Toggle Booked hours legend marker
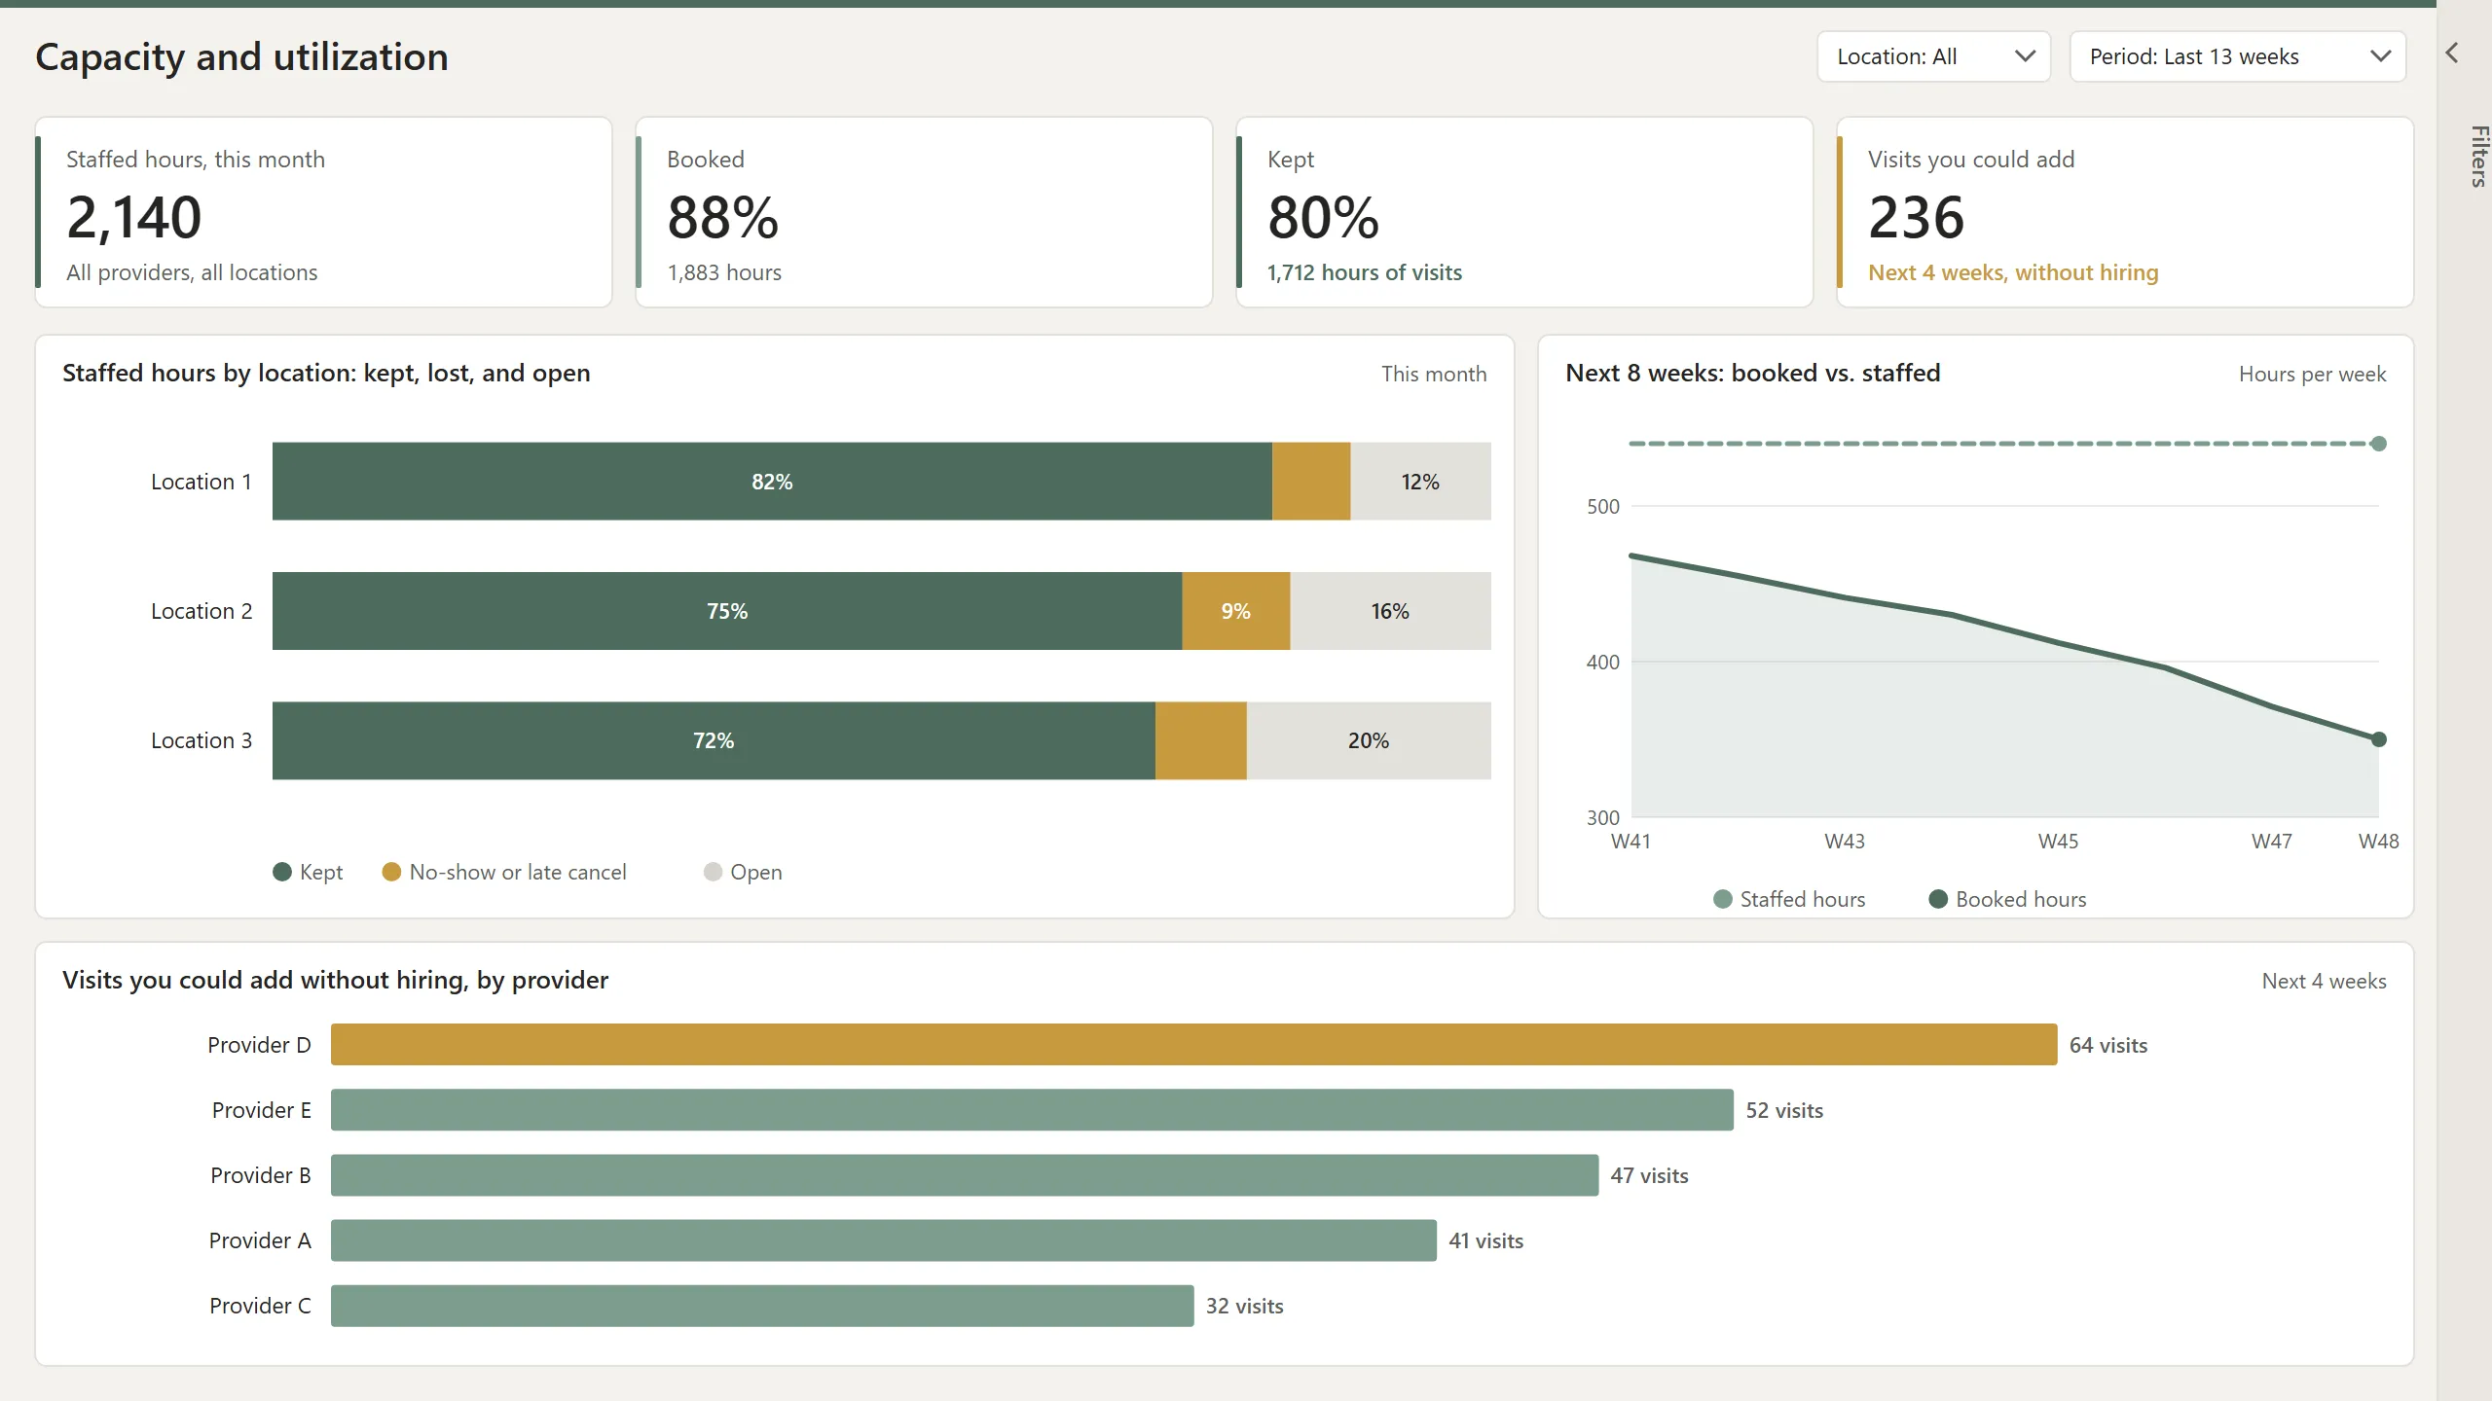Viewport: 2492px width, 1401px height. [1938, 899]
